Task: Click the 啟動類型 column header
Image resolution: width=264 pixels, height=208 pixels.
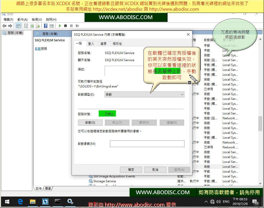Action: (x=210, y=40)
